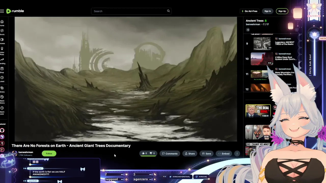Open the Comments section
Image resolution: width=326 pixels, height=183 pixels.
click(170, 154)
